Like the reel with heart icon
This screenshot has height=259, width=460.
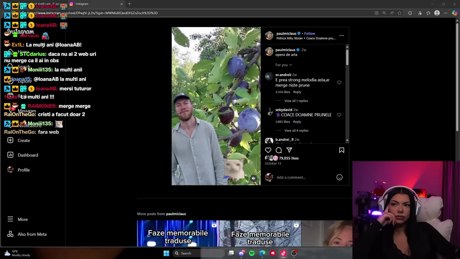coord(268,150)
